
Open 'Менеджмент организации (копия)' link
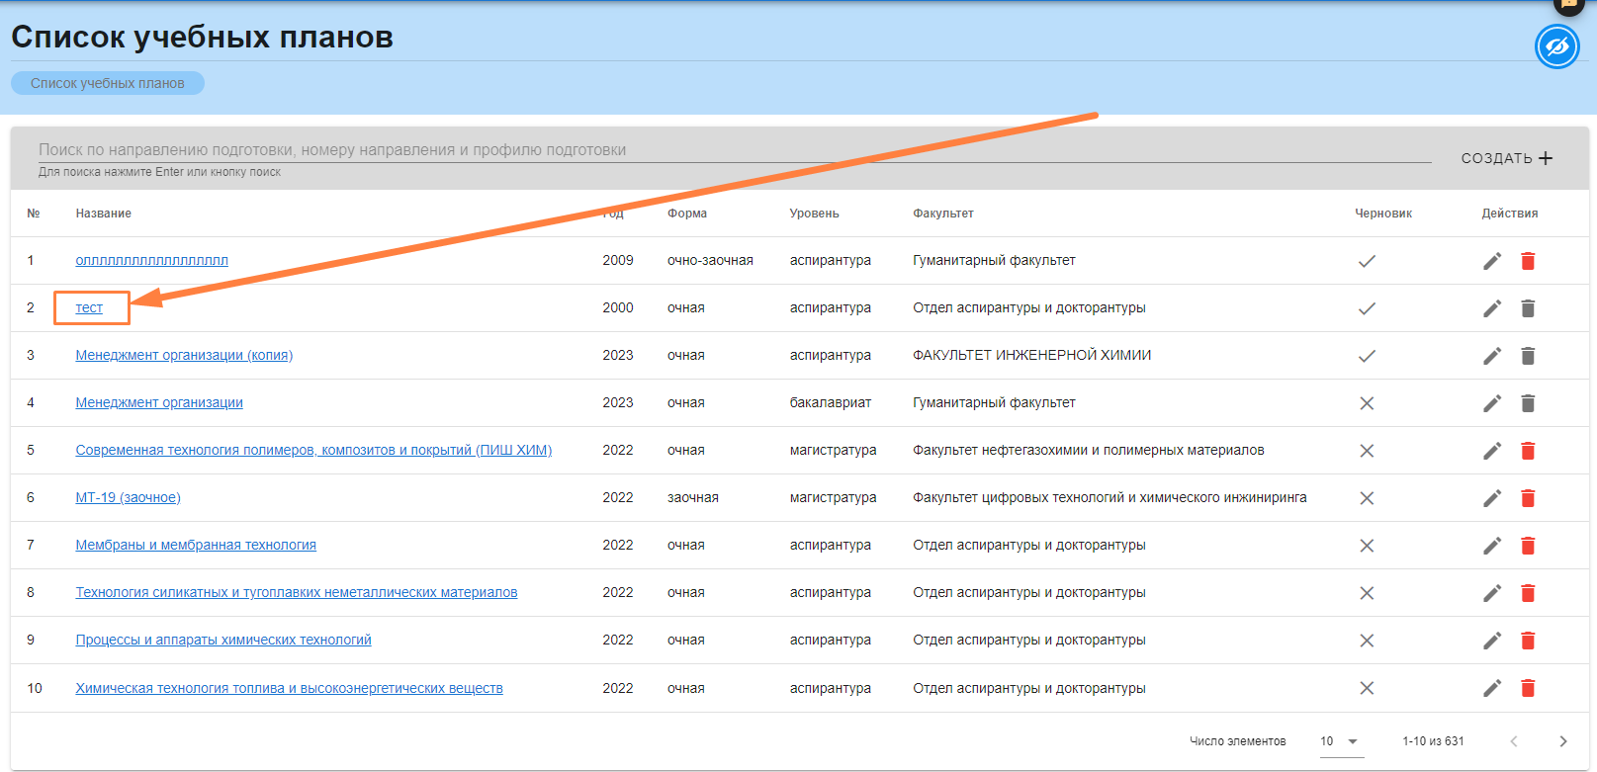click(x=184, y=356)
